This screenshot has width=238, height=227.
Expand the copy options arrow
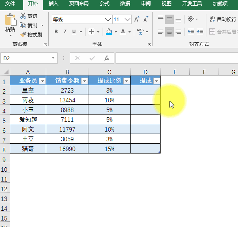[42, 25]
